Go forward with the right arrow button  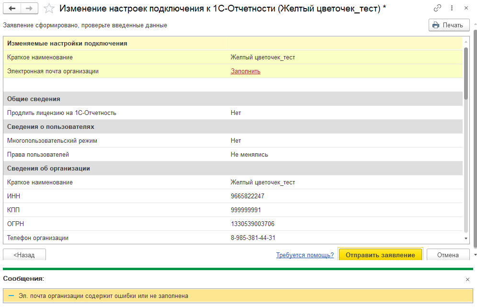[29, 9]
